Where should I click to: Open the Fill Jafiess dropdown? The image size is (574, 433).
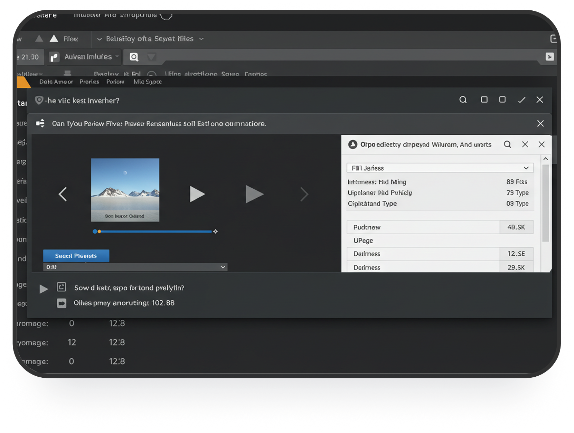440,168
